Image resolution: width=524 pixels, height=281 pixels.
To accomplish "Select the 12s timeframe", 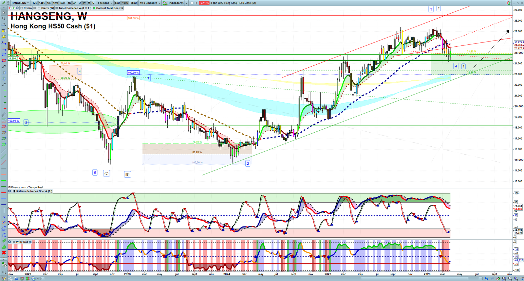I will pos(34,3).
